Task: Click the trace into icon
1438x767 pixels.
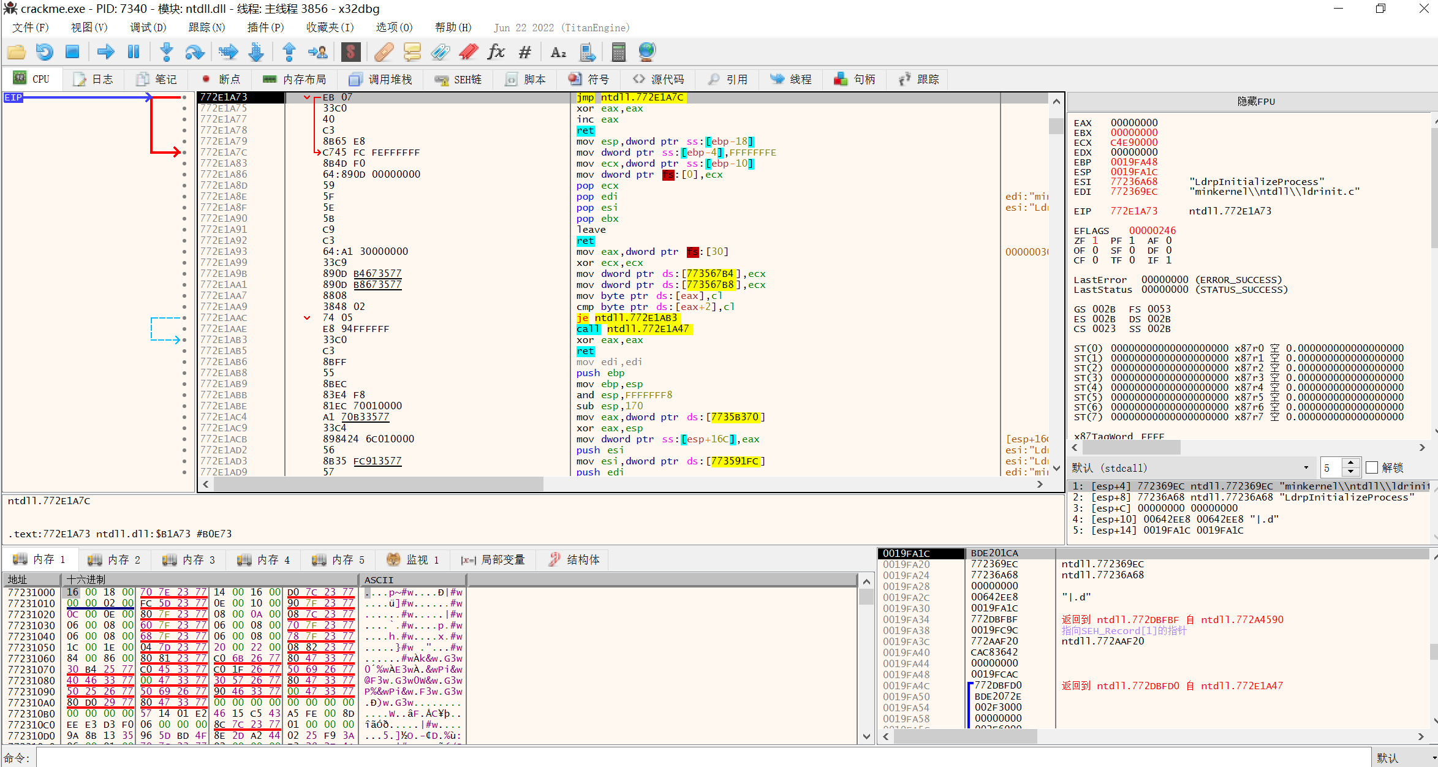Action: pyautogui.click(x=228, y=52)
